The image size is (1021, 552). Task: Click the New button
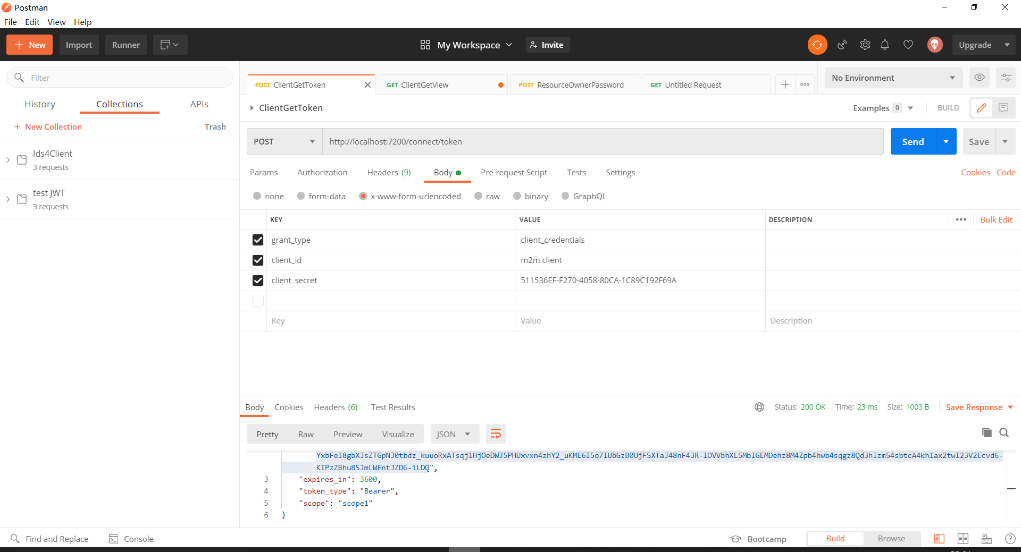point(30,45)
